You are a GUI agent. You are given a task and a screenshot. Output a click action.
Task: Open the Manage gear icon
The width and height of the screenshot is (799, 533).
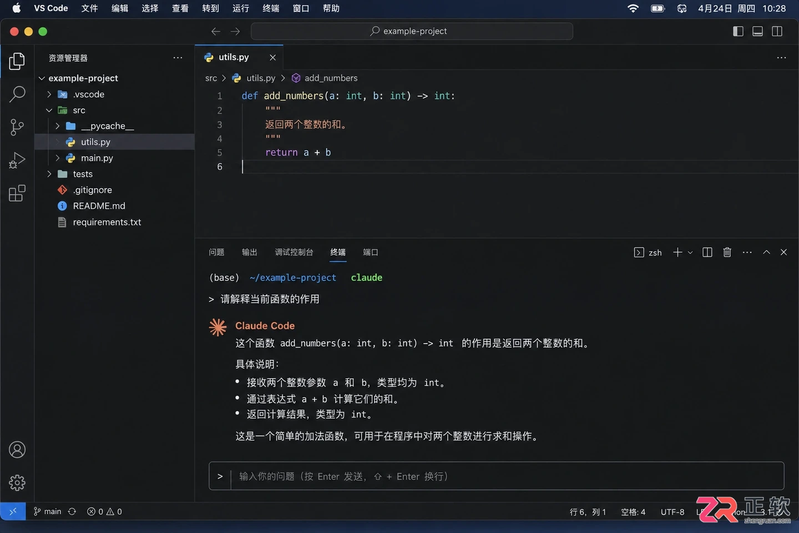(x=17, y=482)
